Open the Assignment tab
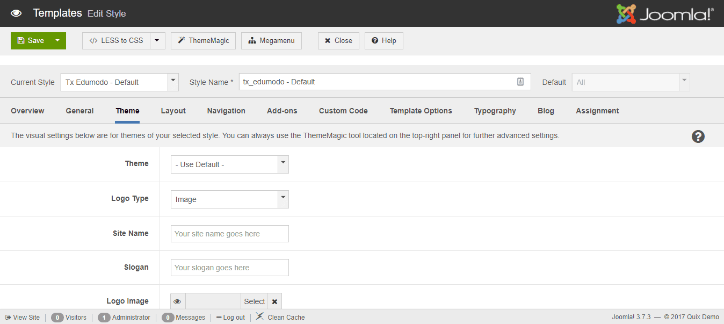The height and width of the screenshot is (324, 724). (x=597, y=111)
